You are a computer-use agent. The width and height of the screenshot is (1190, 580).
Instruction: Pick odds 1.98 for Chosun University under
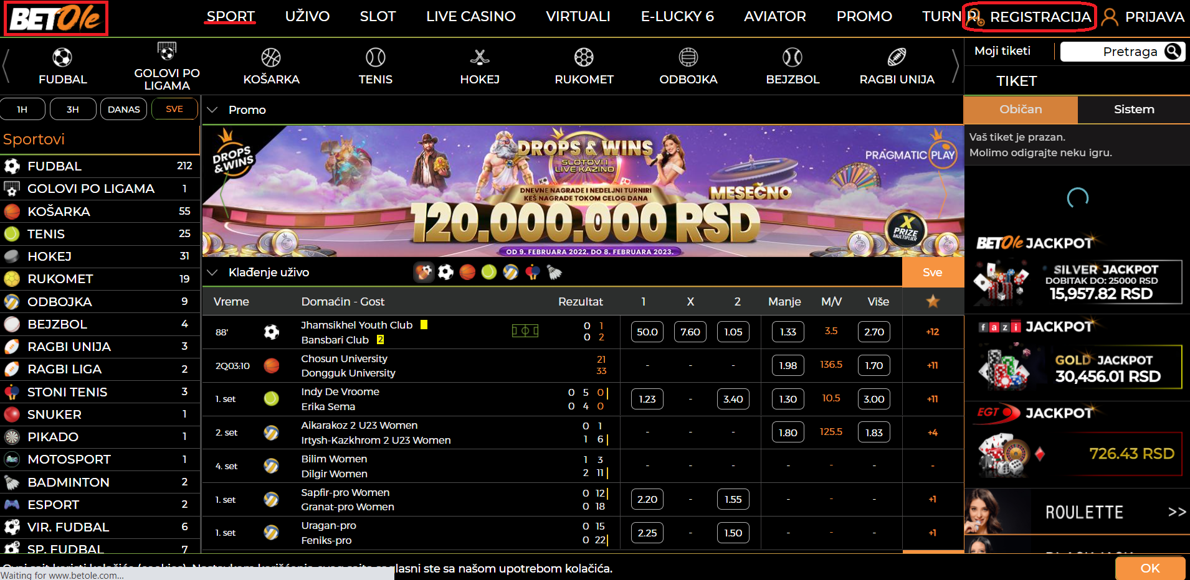pyautogui.click(x=788, y=365)
